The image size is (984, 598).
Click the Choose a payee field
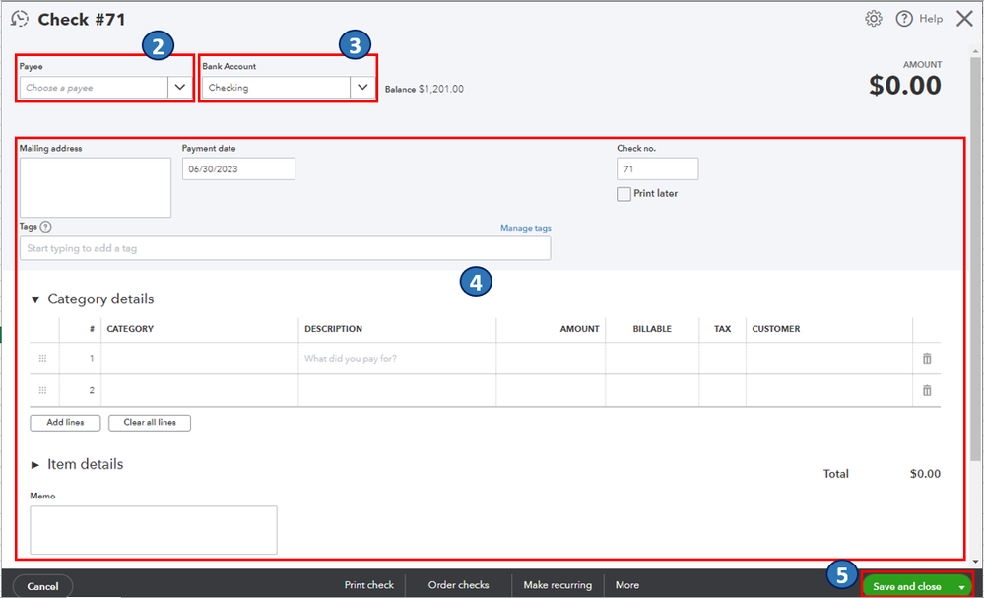click(94, 88)
